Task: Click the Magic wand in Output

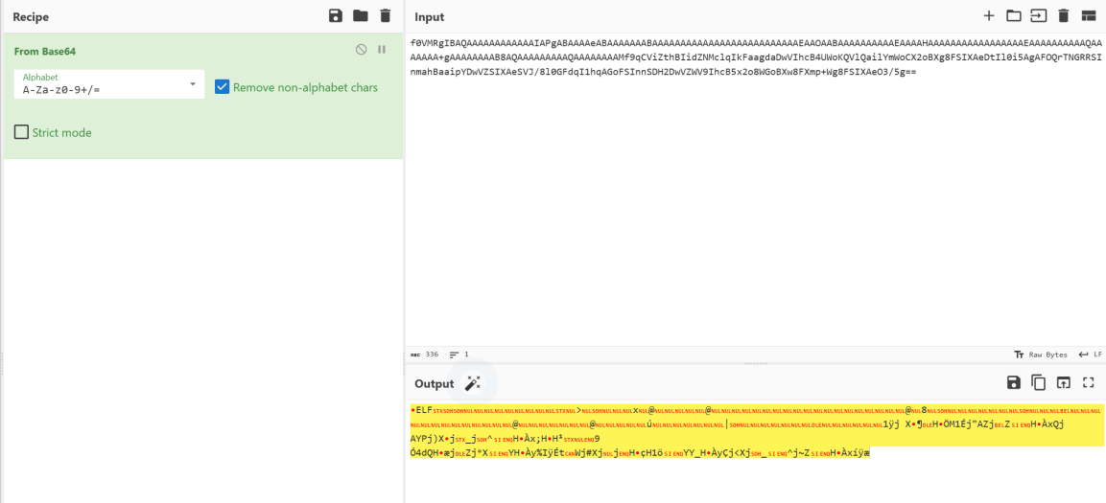Action: click(472, 383)
